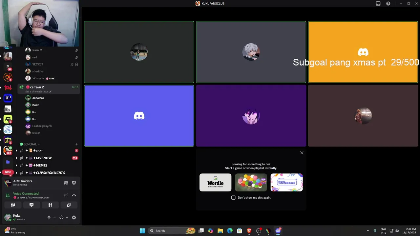Open the server folder icon
The height and width of the screenshot is (236, 420).
click(8, 162)
